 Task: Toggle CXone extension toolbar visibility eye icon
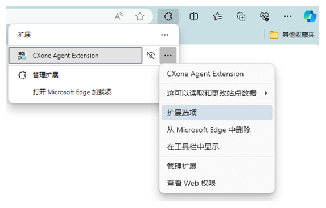(151, 56)
